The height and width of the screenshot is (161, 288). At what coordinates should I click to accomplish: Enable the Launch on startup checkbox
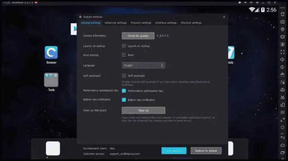124,46
